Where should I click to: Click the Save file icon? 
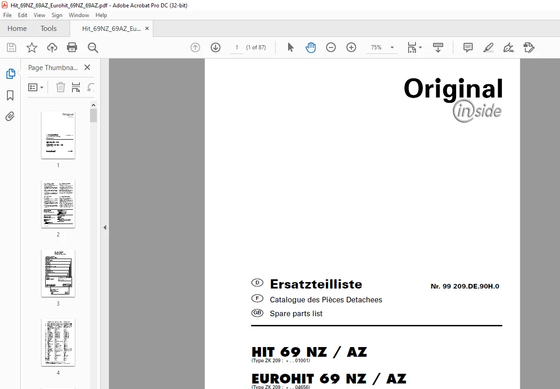point(12,47)
